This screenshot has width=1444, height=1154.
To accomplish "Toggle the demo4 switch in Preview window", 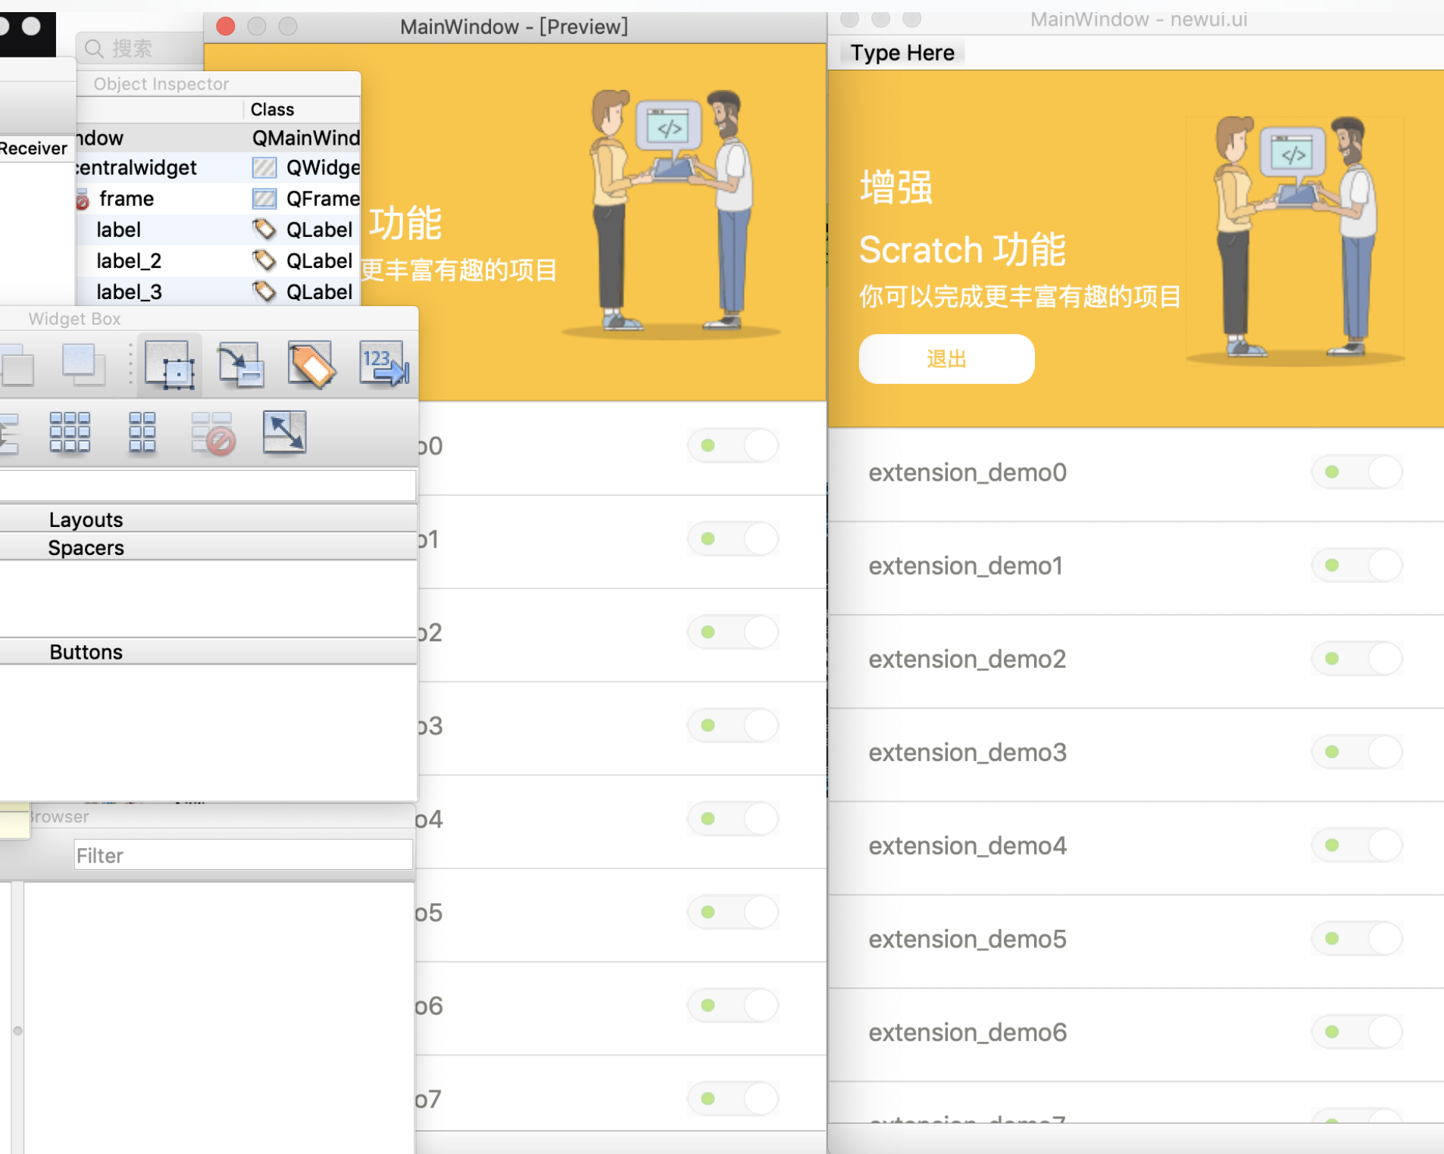I will coord(733,819).
